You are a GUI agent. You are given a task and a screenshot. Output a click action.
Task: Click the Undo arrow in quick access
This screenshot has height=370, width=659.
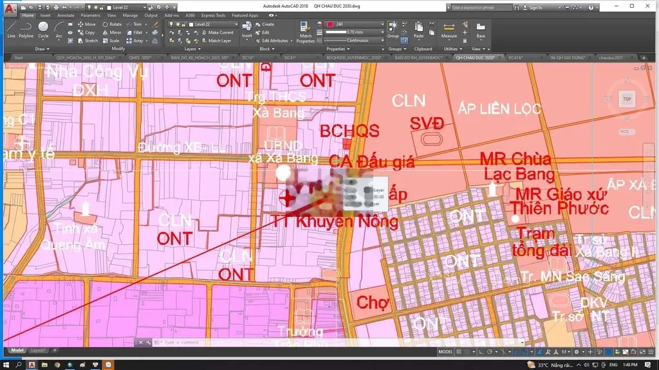64,7
